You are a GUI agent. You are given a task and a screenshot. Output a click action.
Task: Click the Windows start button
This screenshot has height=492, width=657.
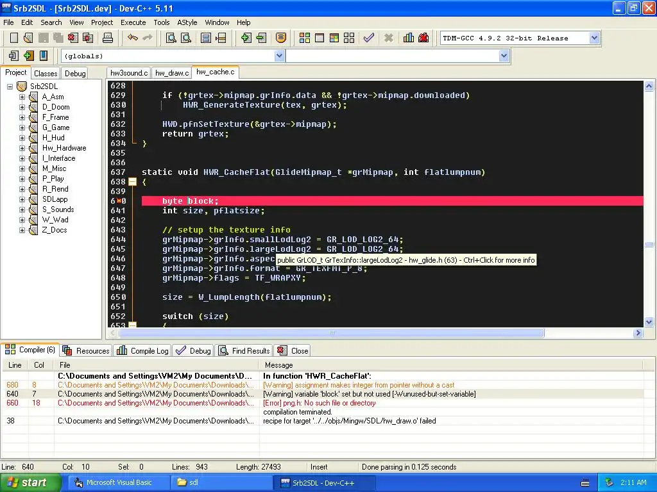pos(31,482)
